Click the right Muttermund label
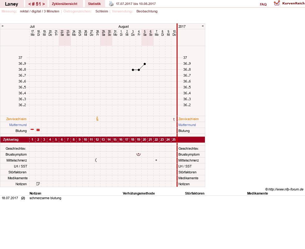This screenshot has width=305, height=249. tap(187, 125)
